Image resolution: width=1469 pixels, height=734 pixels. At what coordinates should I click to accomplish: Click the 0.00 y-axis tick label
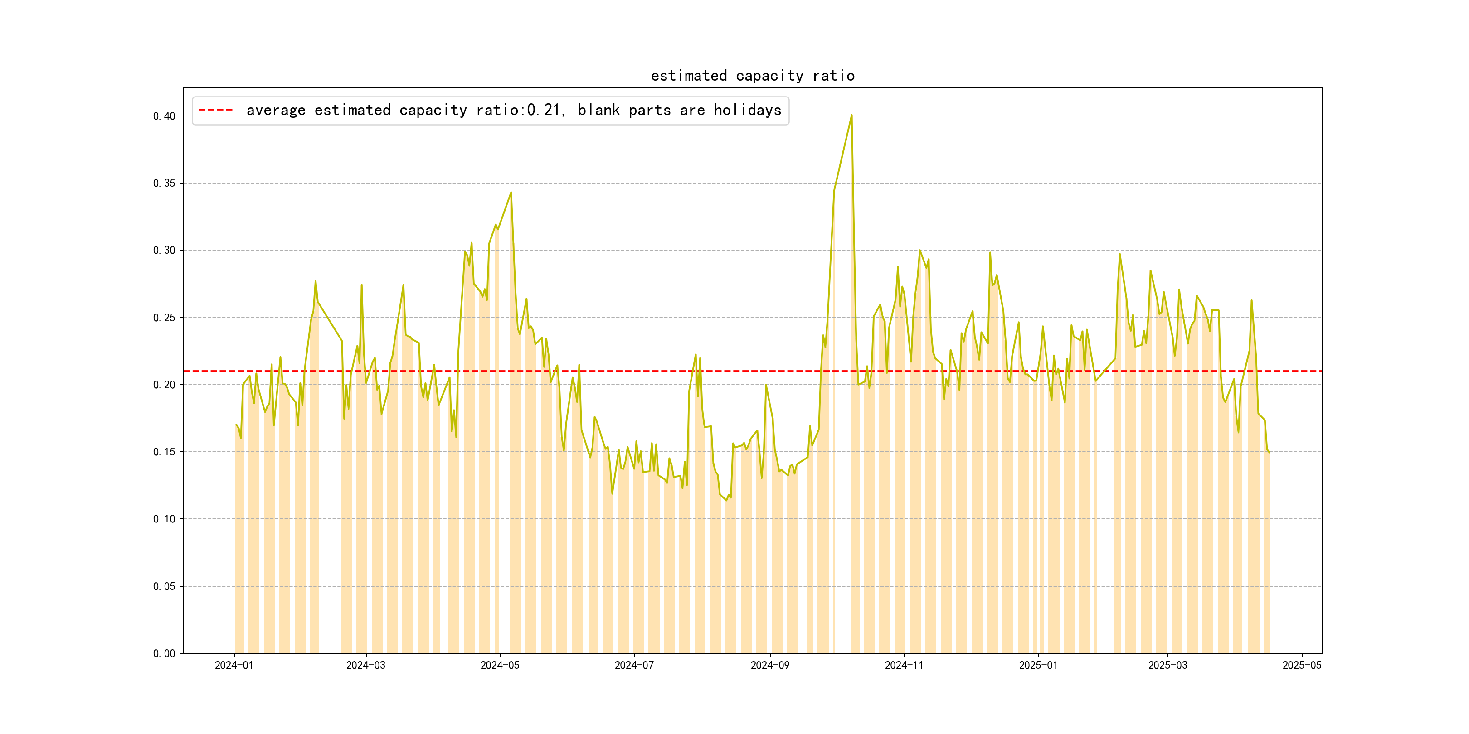(x=164, y=654)
